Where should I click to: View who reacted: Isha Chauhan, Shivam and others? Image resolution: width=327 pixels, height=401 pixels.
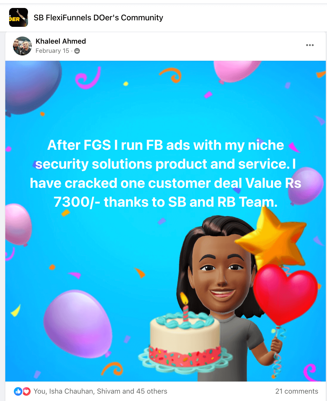coord(100,391)
